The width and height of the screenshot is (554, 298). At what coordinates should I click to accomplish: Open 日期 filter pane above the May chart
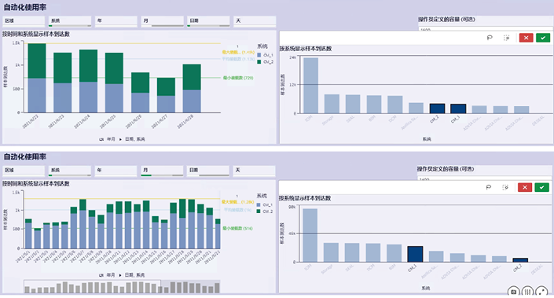[x=208, y=171]
